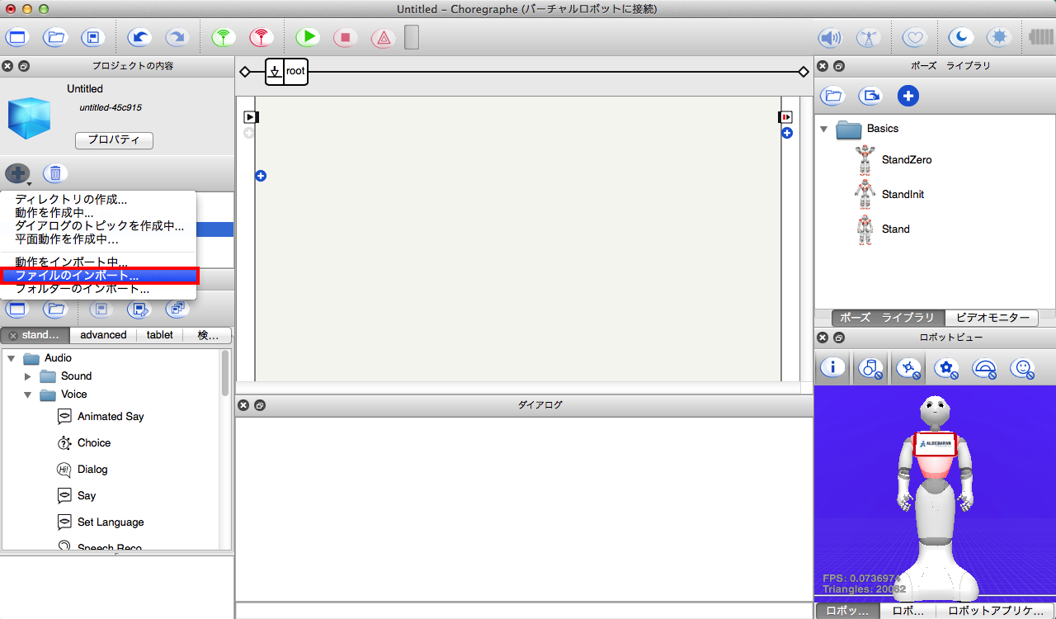
Task: Toggle robot view protractor icon
Action: click(x=984, y=367)
